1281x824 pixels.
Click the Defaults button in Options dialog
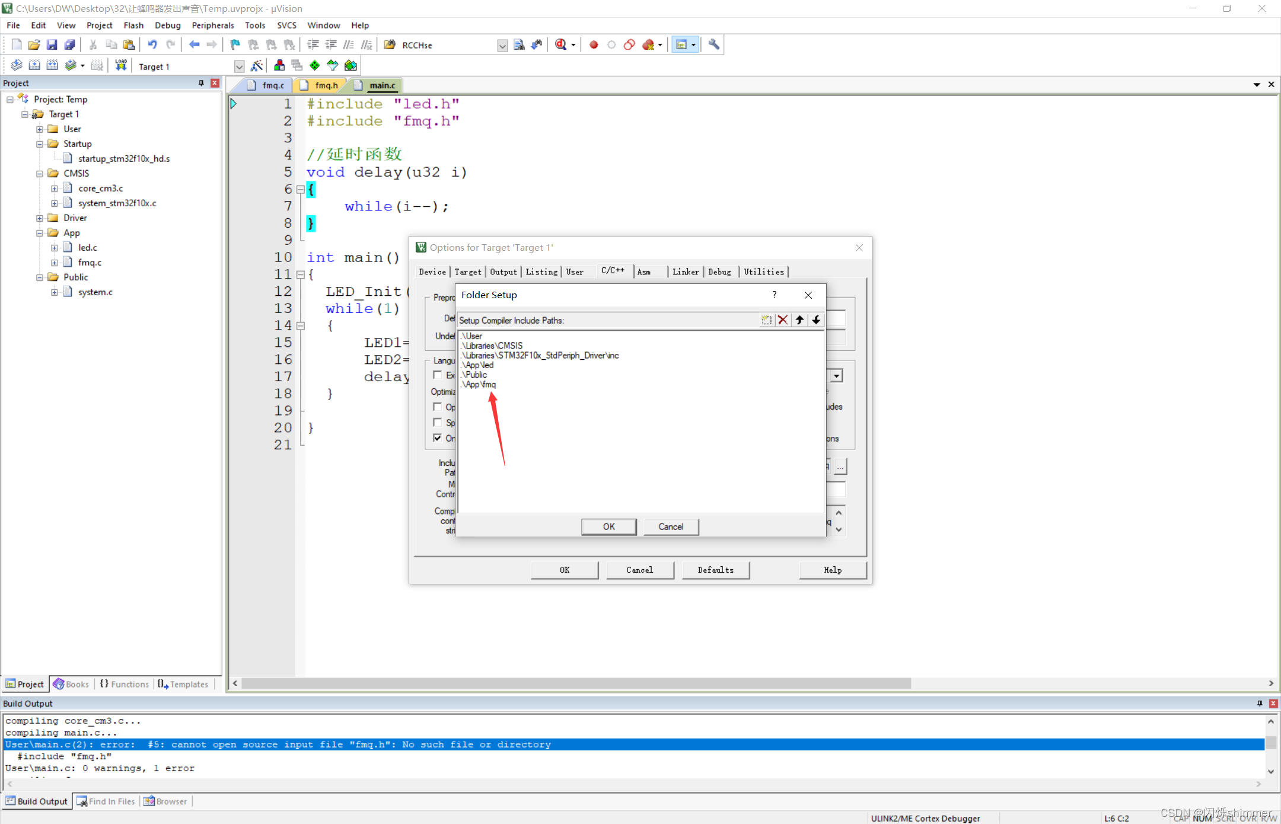point(715,570)
